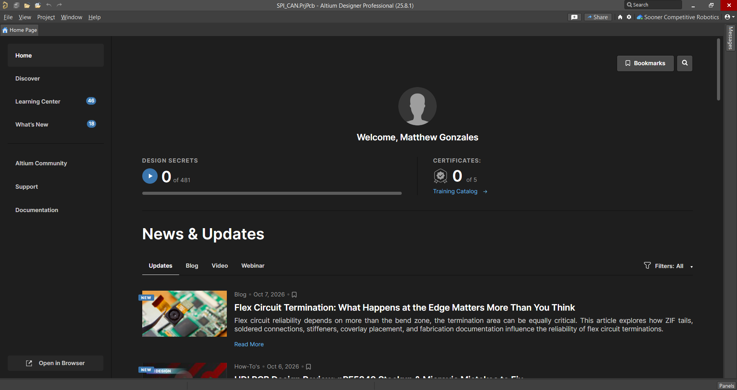Screen dimensions: 737x390
Task: Go to Discover in the sidebar
Action: click(x=56, y=79)
